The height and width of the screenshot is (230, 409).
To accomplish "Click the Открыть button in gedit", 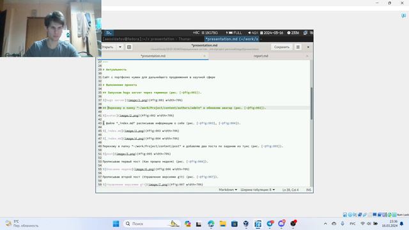I will tap(107, 47).
